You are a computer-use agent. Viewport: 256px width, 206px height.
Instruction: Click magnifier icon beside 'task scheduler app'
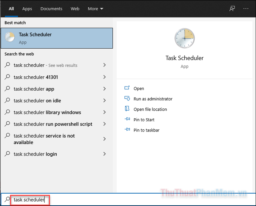(x=7, y=88)
